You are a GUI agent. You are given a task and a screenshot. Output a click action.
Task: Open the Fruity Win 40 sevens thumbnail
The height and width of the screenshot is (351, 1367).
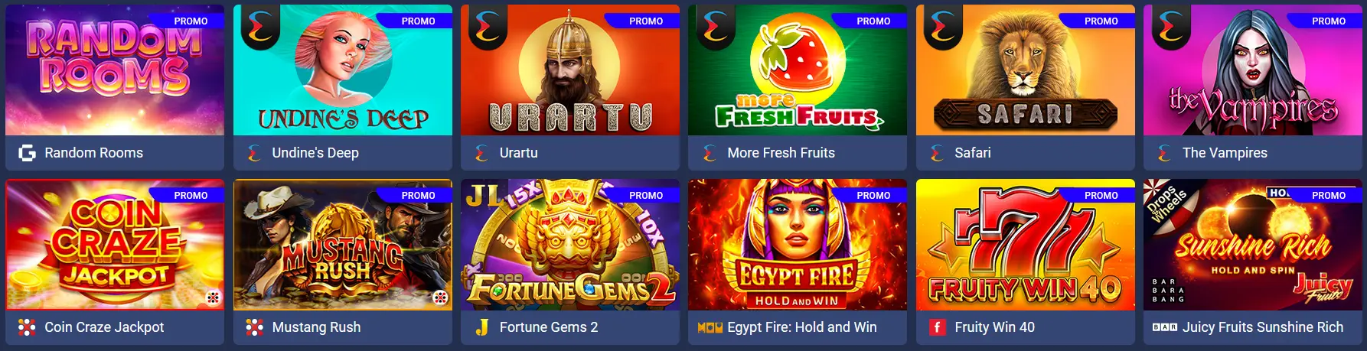click(x=1026, y=245)
